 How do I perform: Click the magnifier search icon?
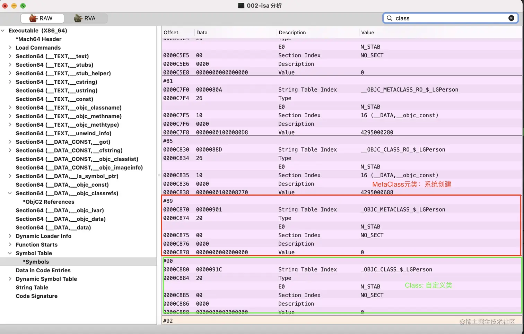coord(390,18)
